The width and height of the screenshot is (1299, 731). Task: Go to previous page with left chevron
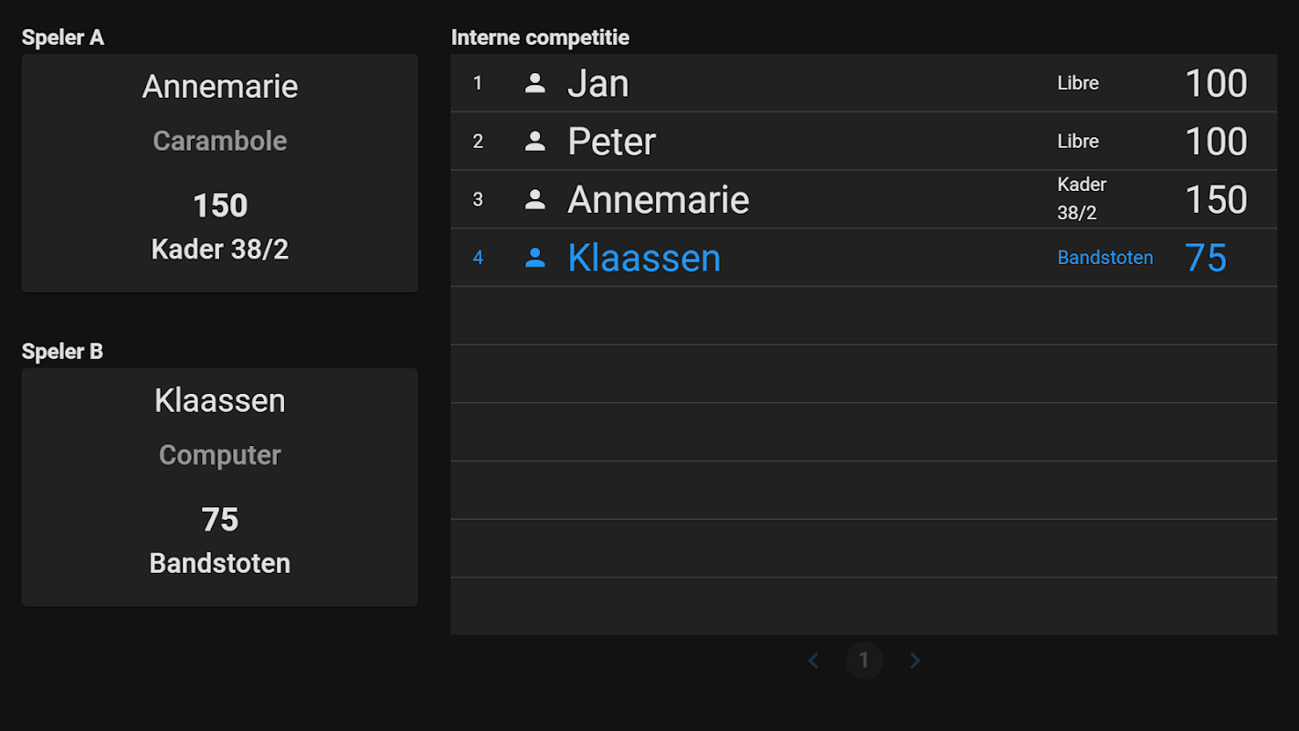tap(813, 661)
